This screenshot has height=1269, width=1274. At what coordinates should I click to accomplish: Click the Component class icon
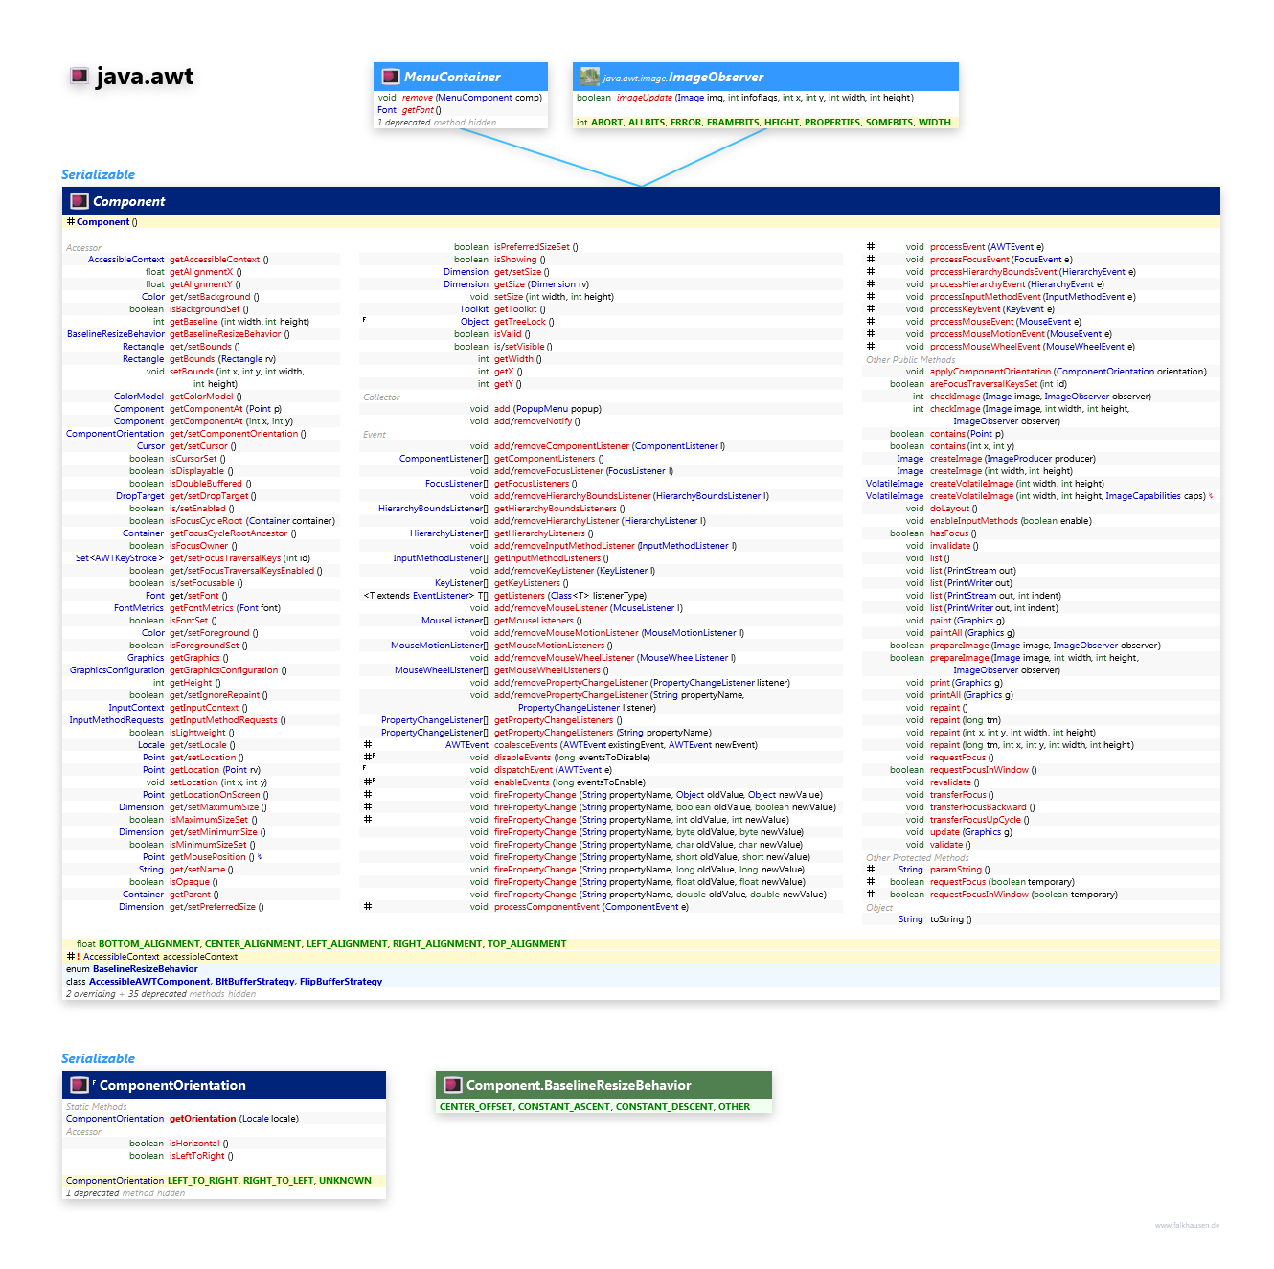click(80, 201)
